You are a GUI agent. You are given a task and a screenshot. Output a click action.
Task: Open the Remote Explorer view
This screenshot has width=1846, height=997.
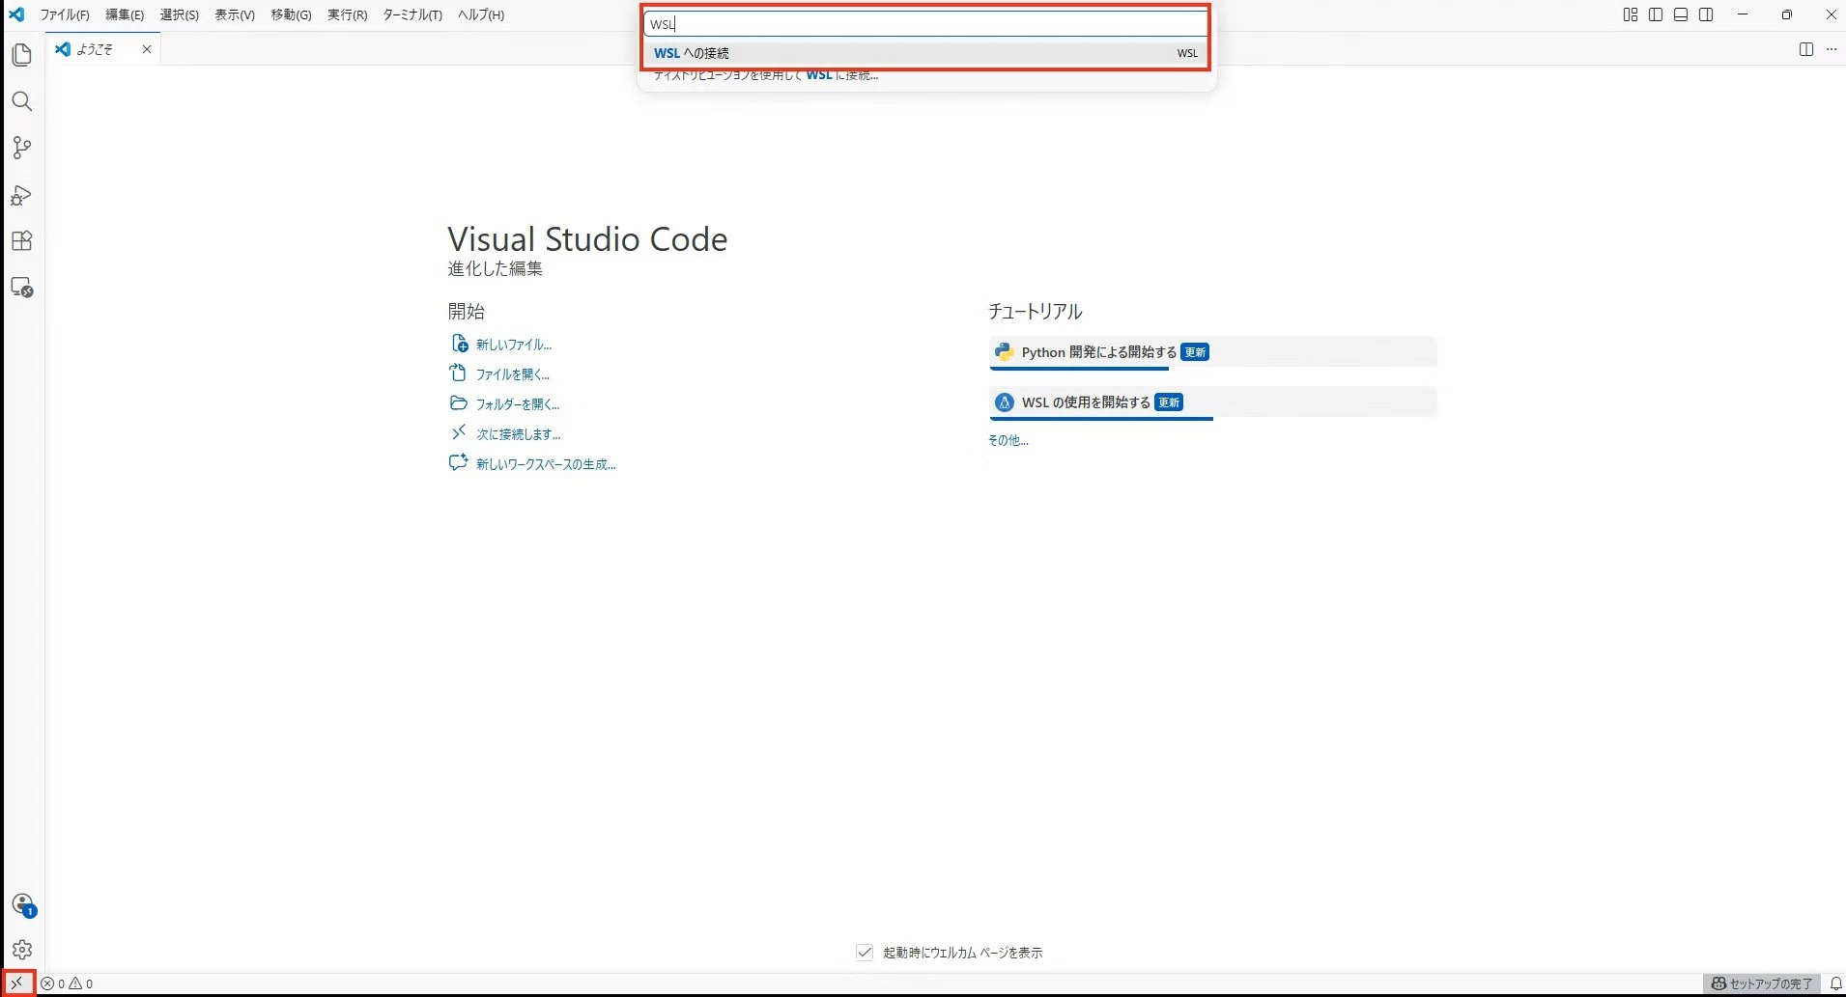pyautogui.click(x=21, y=288)
